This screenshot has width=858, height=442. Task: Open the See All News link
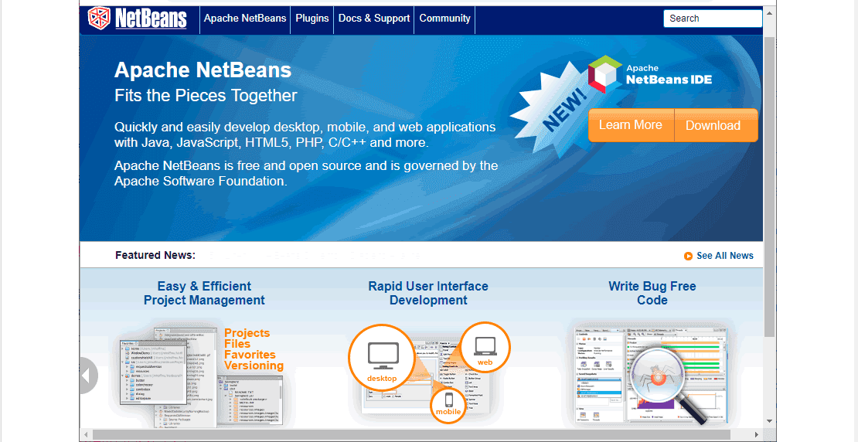[x=724, y=256]
